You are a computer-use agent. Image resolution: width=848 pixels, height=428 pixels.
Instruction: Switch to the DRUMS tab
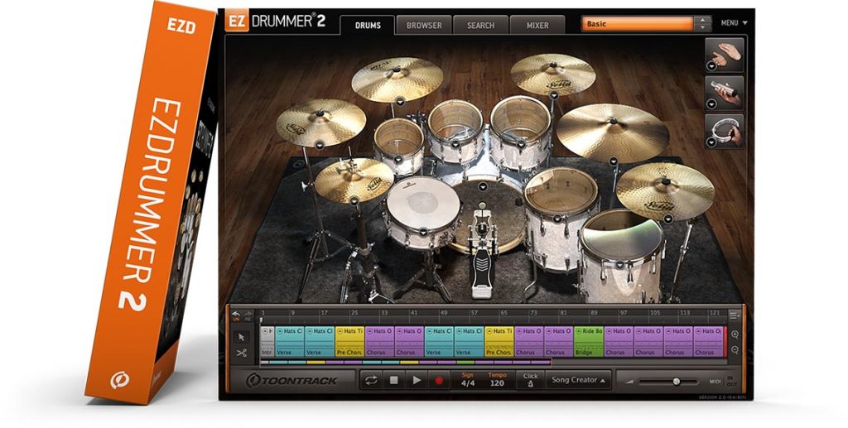(368, 26)
